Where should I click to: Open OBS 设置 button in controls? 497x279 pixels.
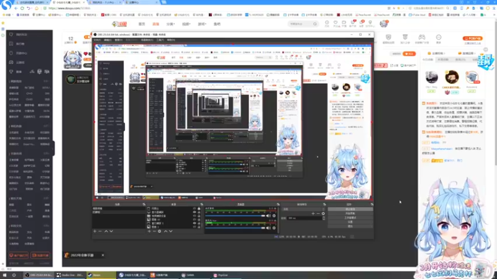(x=350, y=222)
